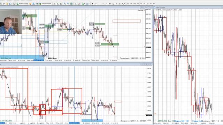Zoom out the chart
Image resolution: width=223 pixels, height=125 pixels.
68,4
